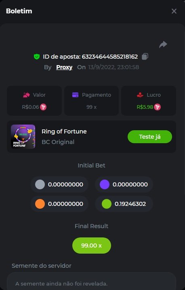Click the TRX coin icon beside R$0.06
Viewport: 185px width, 290px height.
[x=43, y=107]
